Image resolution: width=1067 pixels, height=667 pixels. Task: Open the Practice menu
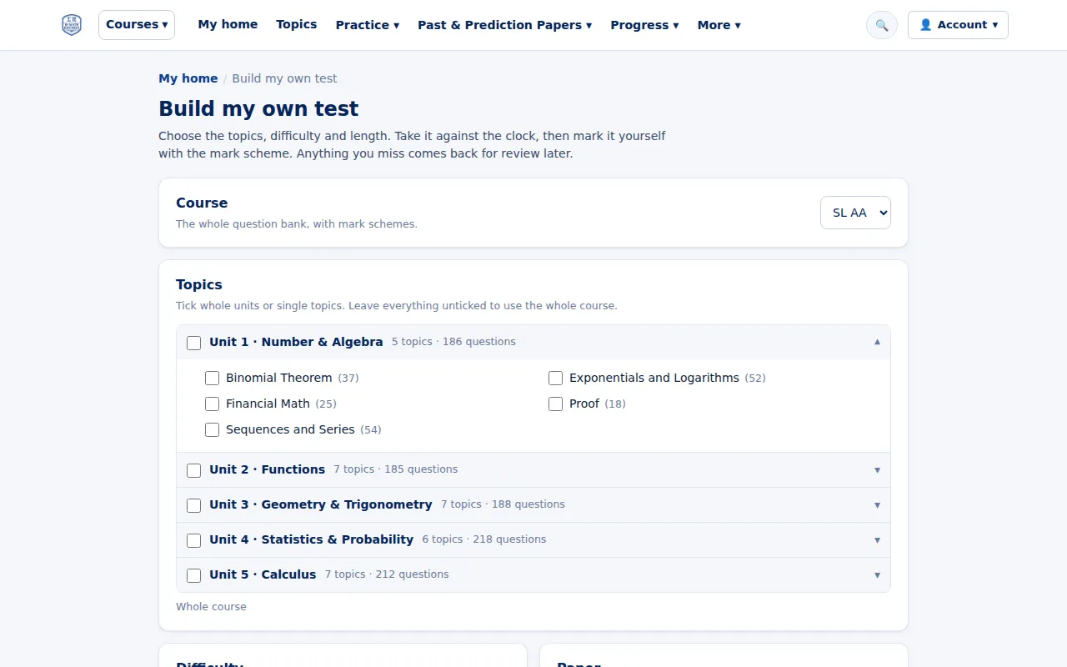pos(368,25)
